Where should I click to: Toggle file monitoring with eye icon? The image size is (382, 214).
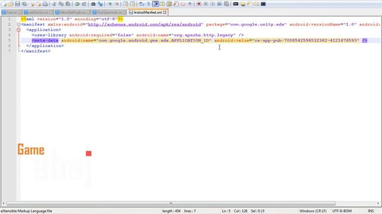[x=190, y=4]
